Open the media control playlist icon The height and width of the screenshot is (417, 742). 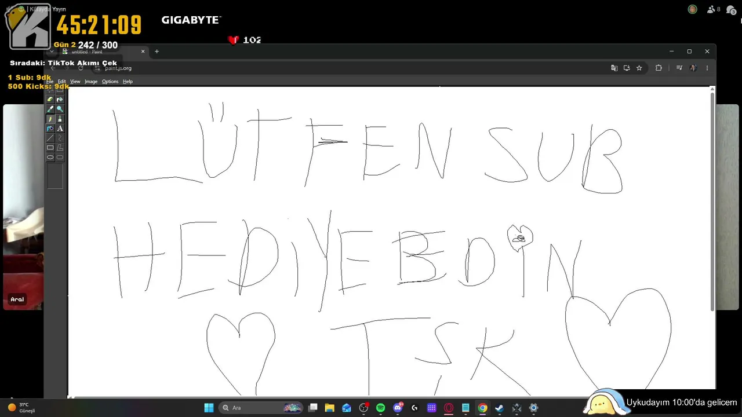tap(679, 68)
